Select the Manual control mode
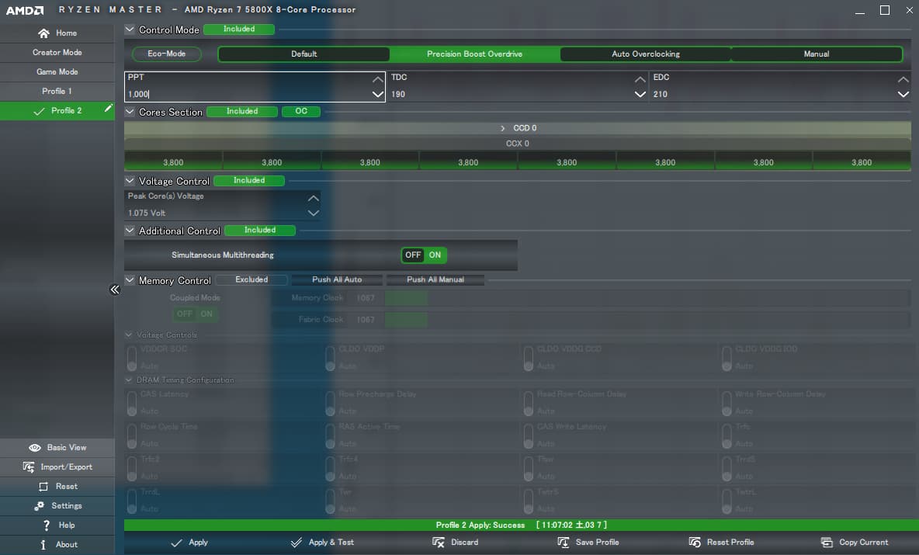This screenshot has height=555, width=919. coord(817,54)
